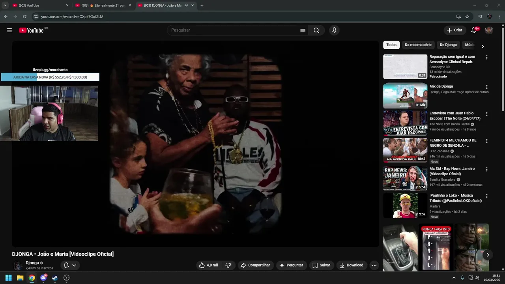Open Mc Sid Rap News Janeiro thumbnail
505x284 pixels.
click(405, 178)
